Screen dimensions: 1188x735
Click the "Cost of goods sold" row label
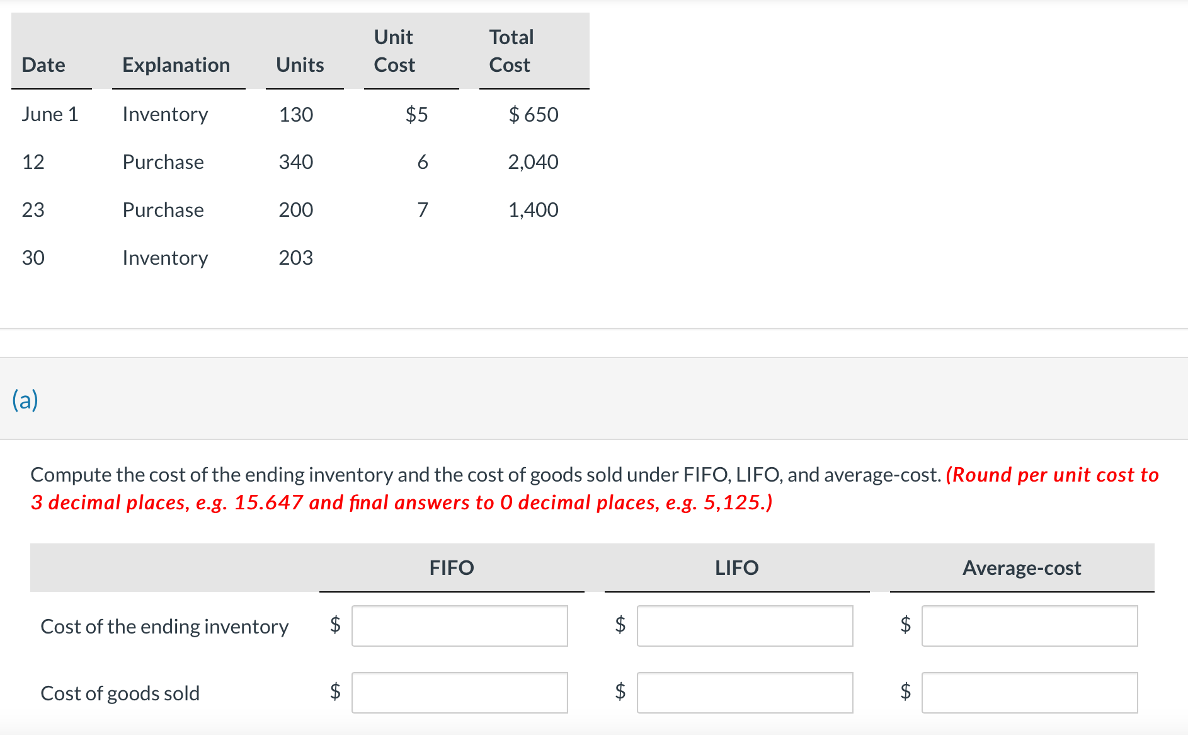click(120, 693)
